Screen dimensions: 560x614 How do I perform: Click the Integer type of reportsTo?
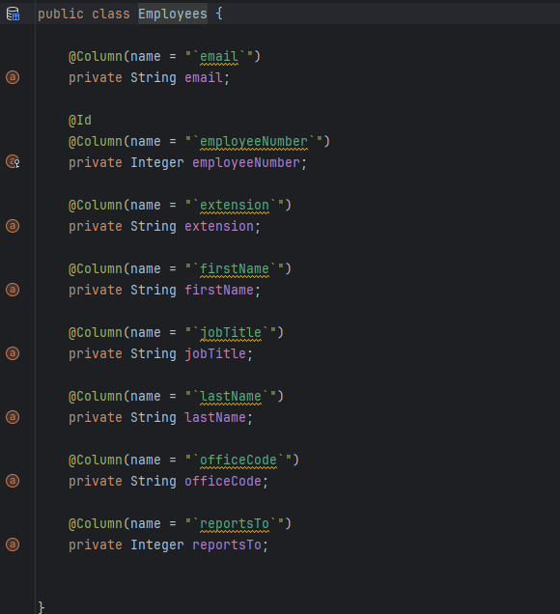157,545
